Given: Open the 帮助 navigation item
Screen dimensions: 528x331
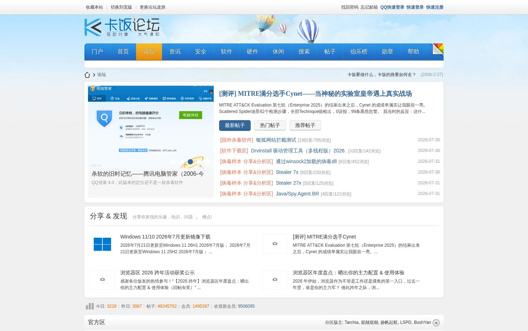Looking at the screenshot, I should click(x=413, y=52).
